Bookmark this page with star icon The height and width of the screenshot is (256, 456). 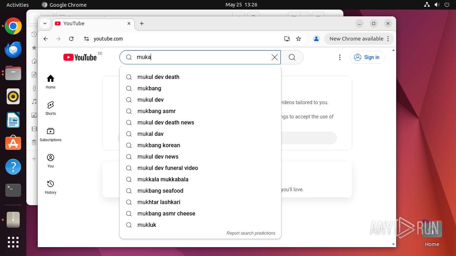tap(299, 39)
